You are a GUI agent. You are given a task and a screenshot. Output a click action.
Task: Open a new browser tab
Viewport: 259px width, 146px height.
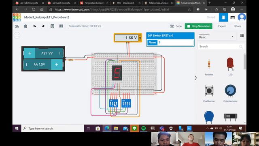pyautogui.click(x=210, y=3)
